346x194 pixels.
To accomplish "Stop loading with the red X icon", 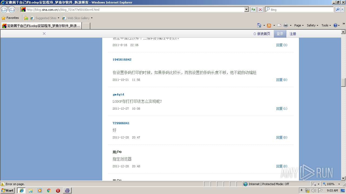I will (260, 9).
